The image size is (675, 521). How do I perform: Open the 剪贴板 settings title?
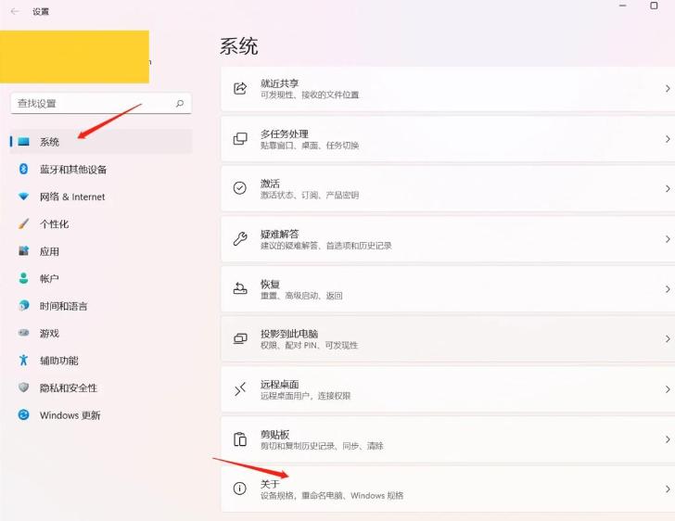point(274,434)
